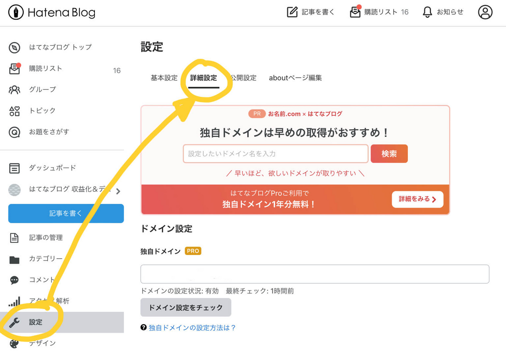
Task: Open グループ in sidebar
Action: click(42, 90)
